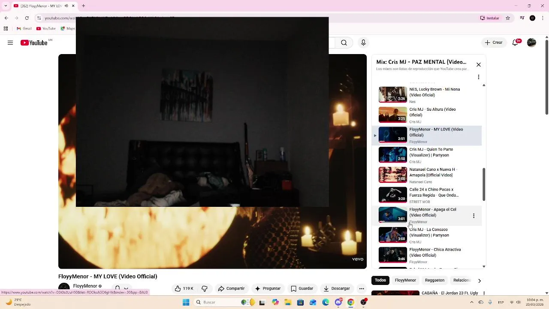Open Maps bookmark
This screenshot has height=309, width=549.
pos(67,29)
